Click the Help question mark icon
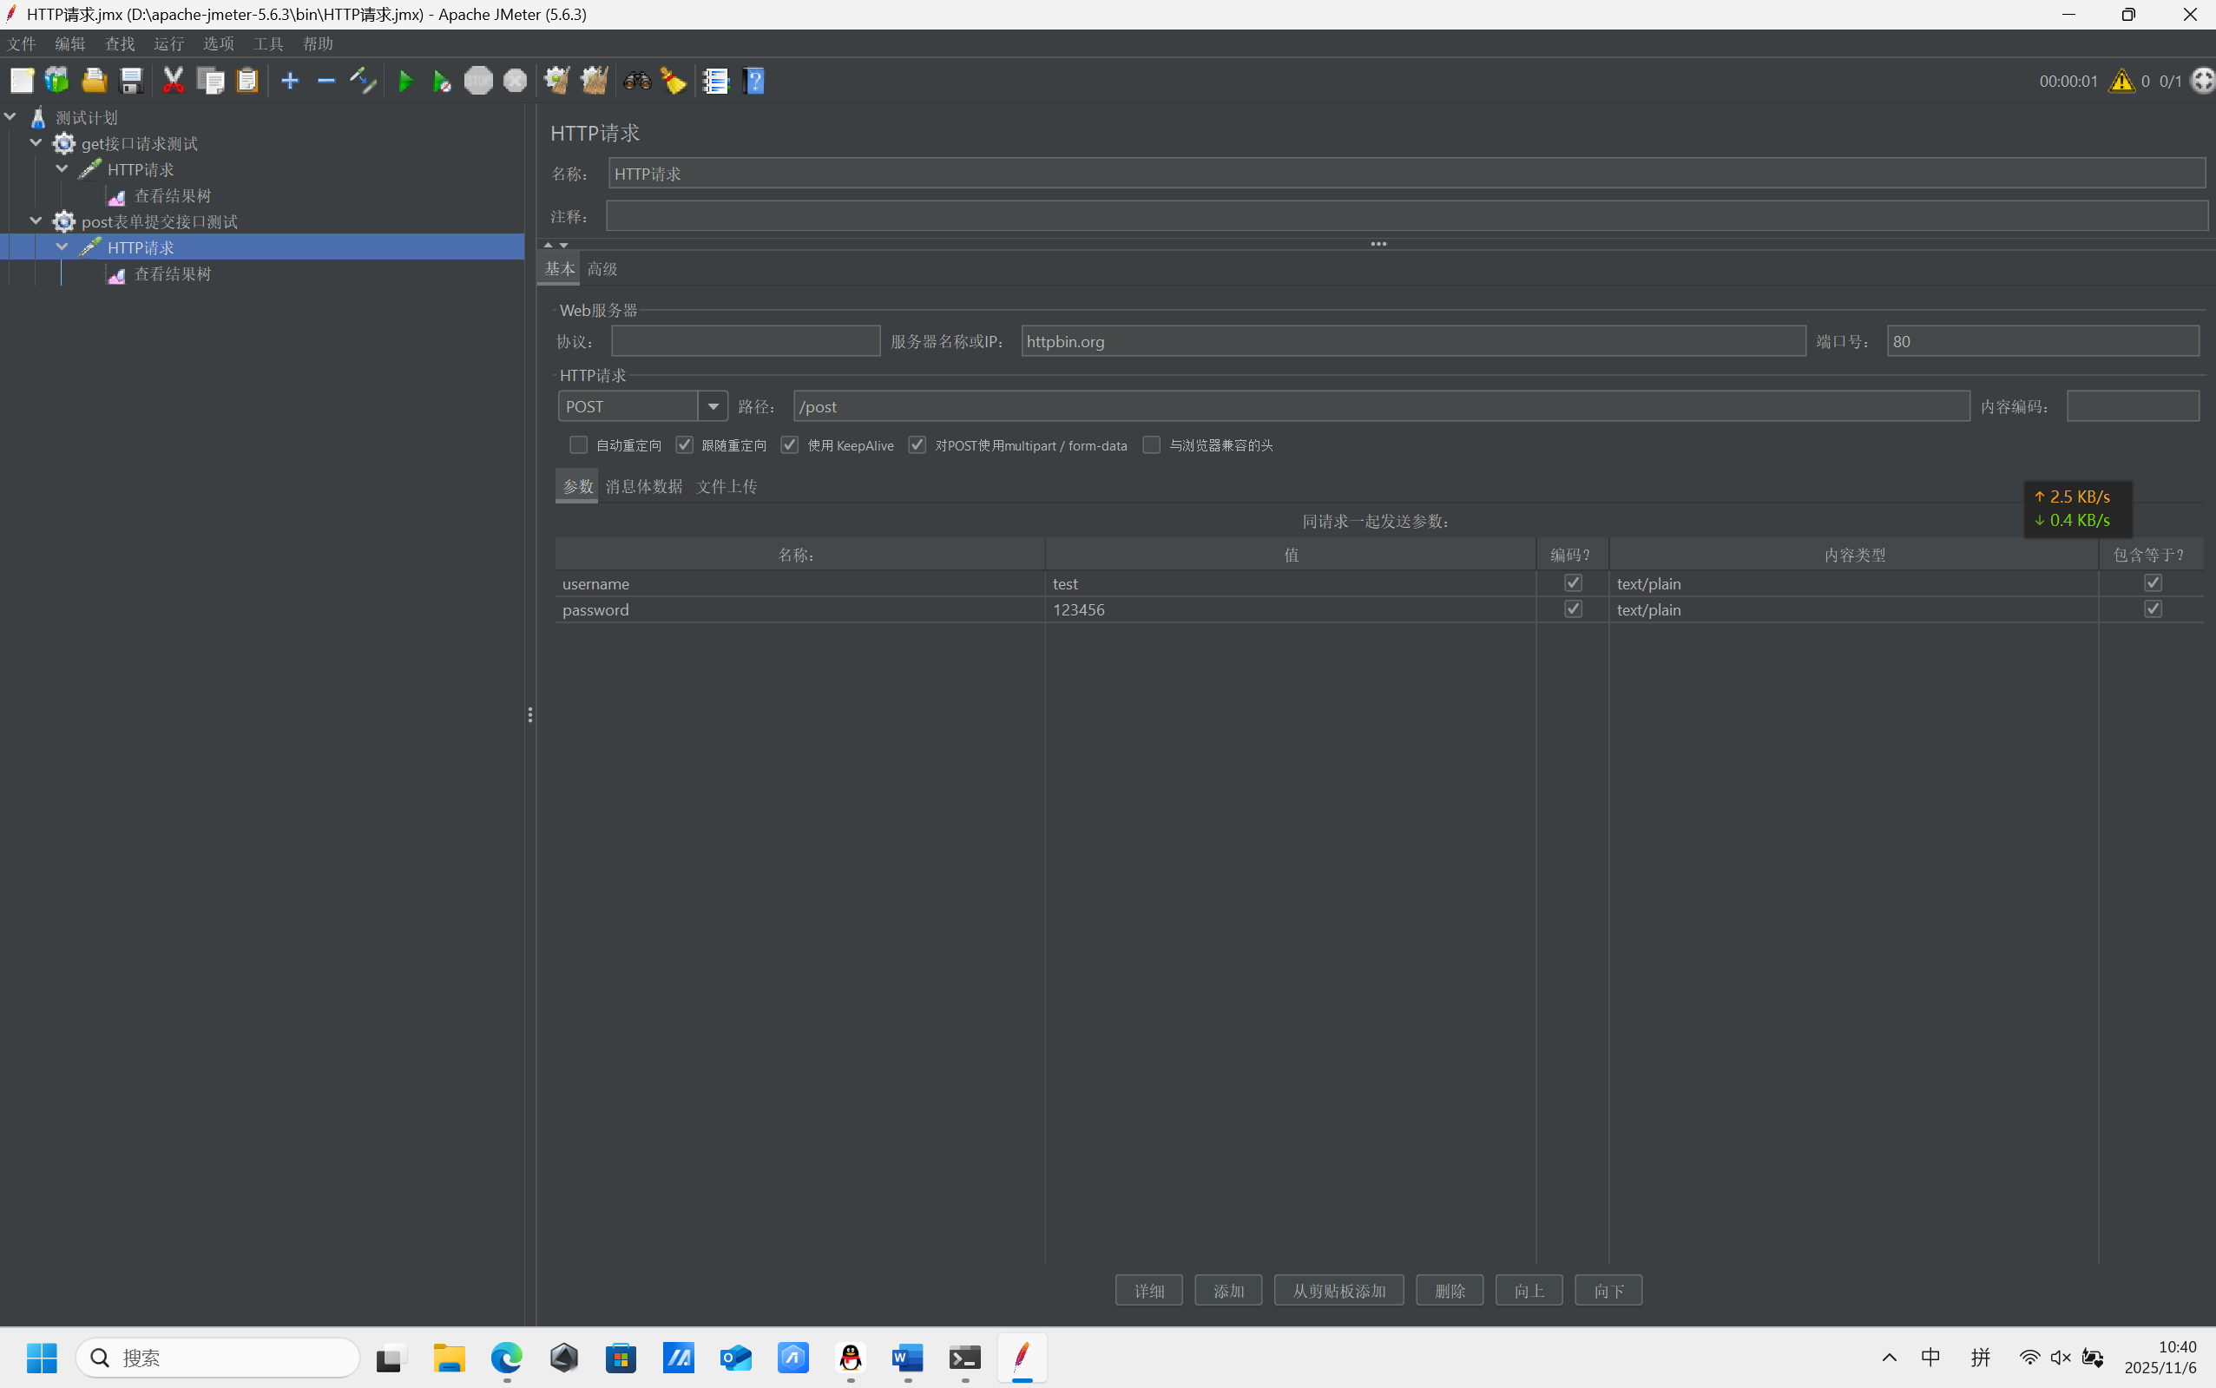 point(753,82)
